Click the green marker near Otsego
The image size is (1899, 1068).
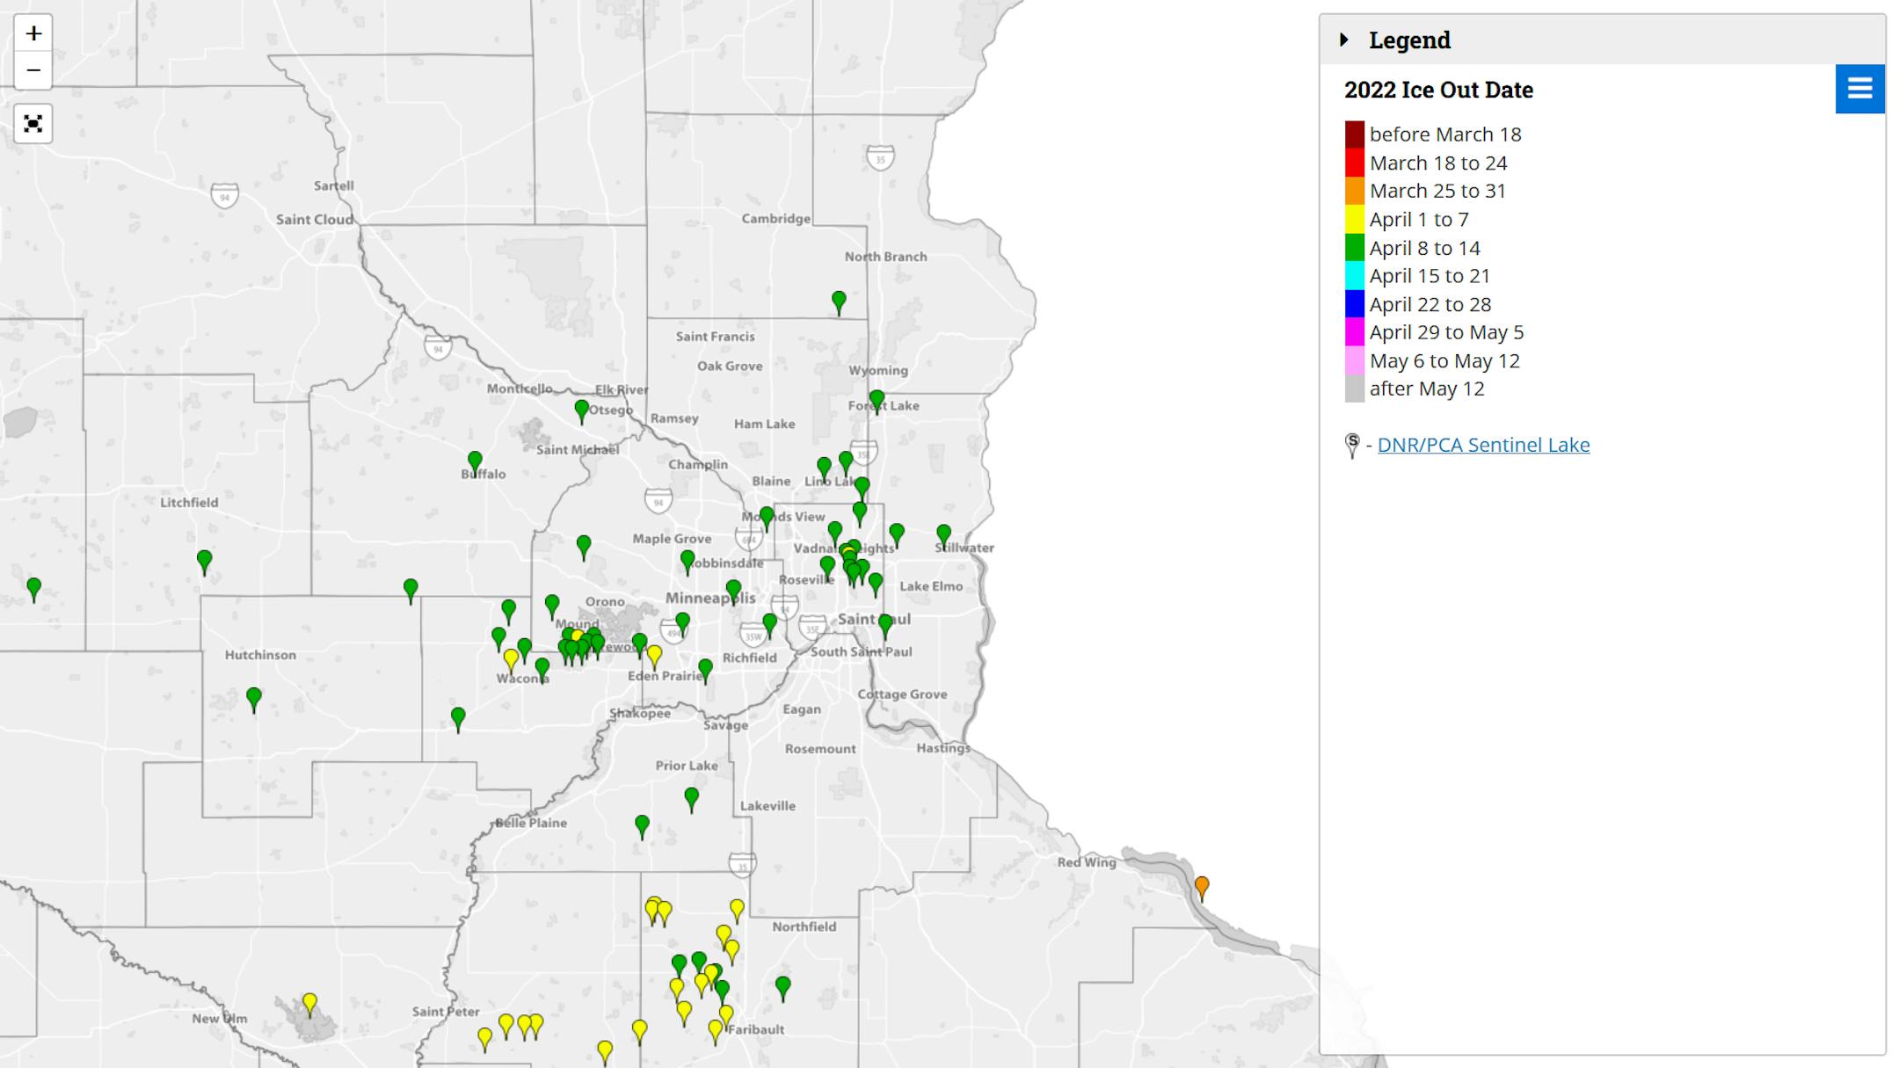click(581, 409)
